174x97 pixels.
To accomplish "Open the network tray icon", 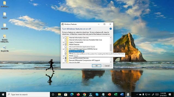I will [x=146, y=95].
